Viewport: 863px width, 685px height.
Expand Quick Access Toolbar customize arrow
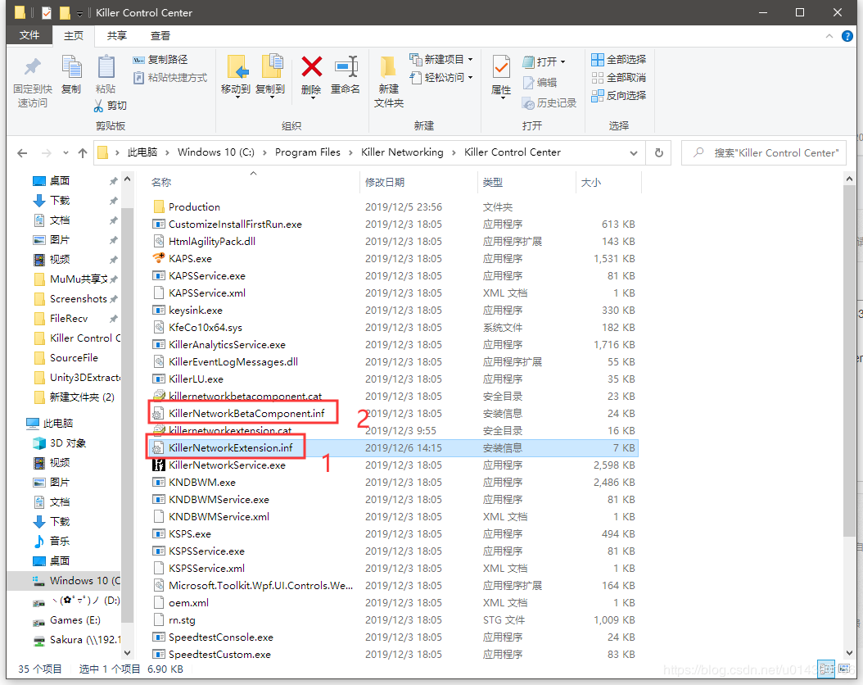coord(79,12)
